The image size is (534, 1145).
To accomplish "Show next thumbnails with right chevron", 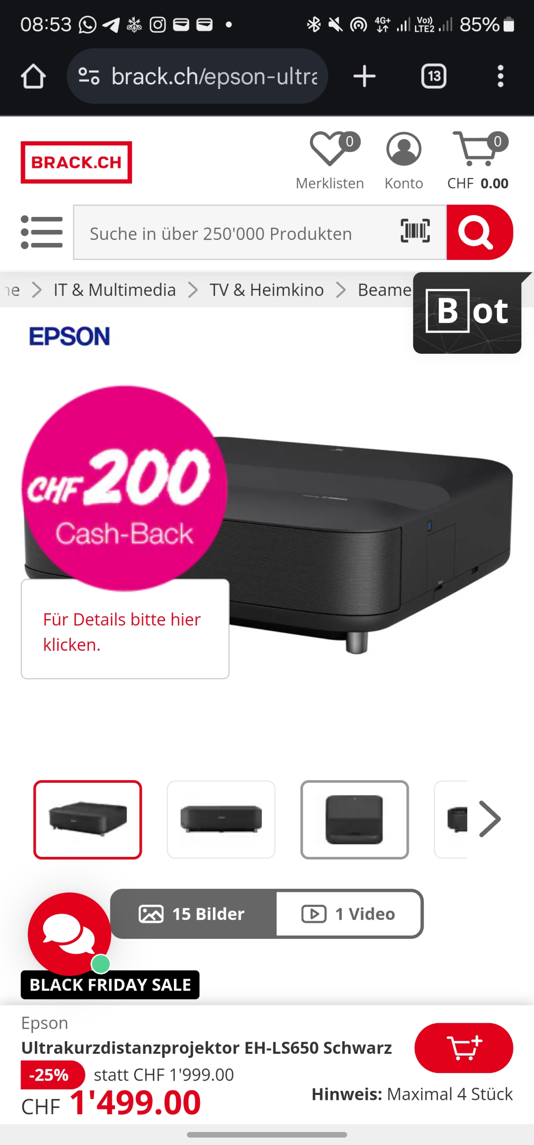I will pos(490,819).
